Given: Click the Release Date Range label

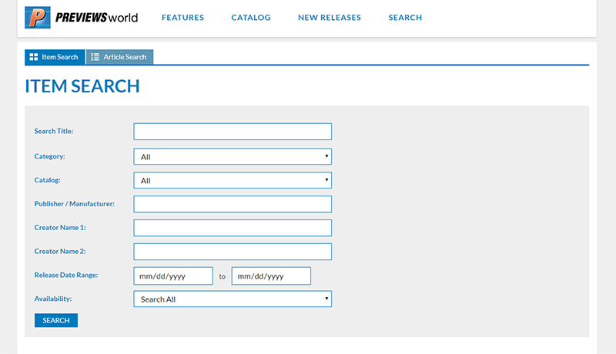Looking at the screenshot, I should click(x=66, y=275).
